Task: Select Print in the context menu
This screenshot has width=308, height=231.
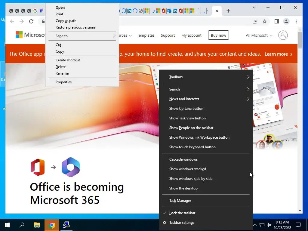Action: [82, 14]
